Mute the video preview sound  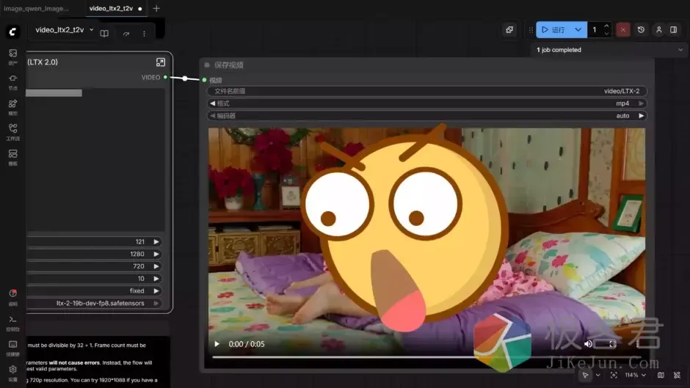coord(588,344)
